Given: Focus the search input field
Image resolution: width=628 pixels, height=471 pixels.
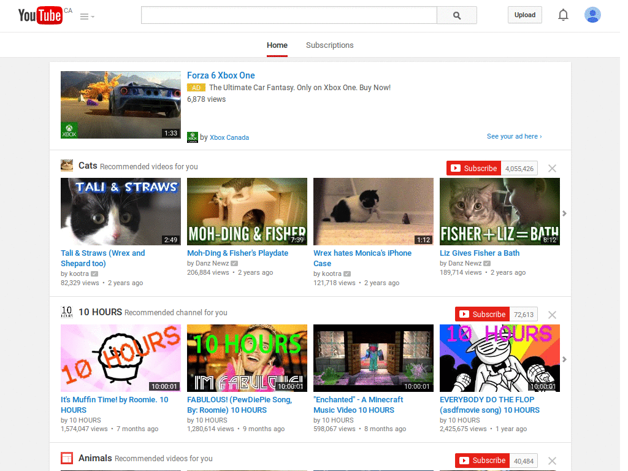Looking at the screenshot, I should (289, 15).
